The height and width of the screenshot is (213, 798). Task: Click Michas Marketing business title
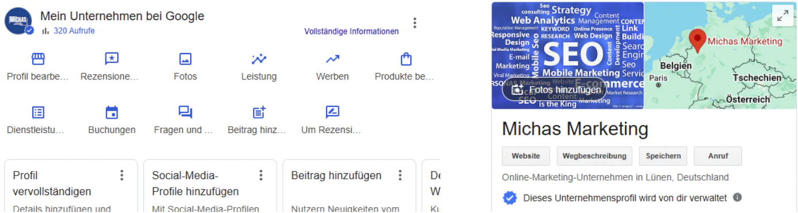tap(575, 128)
